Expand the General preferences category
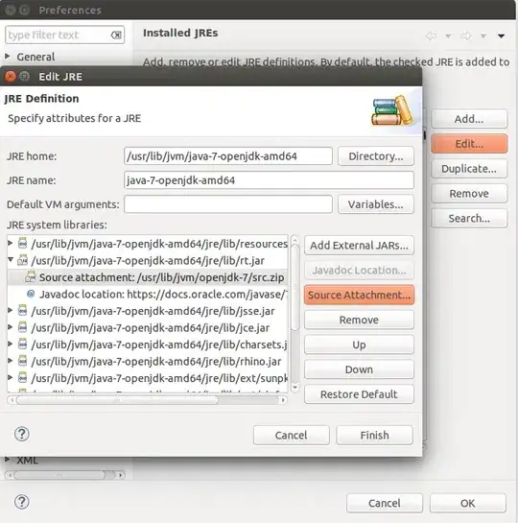Screen dimensions: 518x523 click(8, 57)
